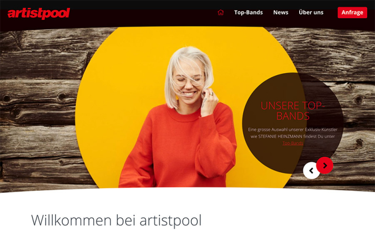The image size is (375, 234).
Task: Click the woman's red sweater in photo
Action: [177, 148]
